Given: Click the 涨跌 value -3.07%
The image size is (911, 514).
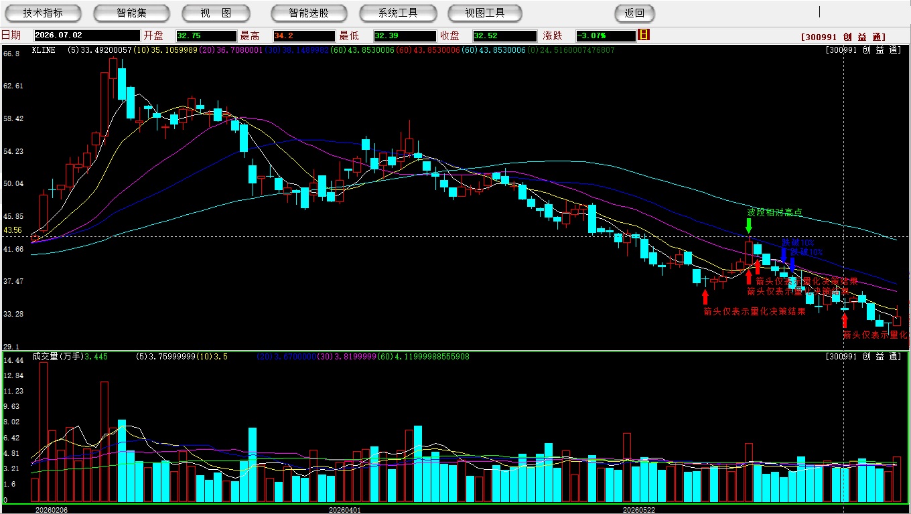Looking at the screenshot, I should (606, 35).
